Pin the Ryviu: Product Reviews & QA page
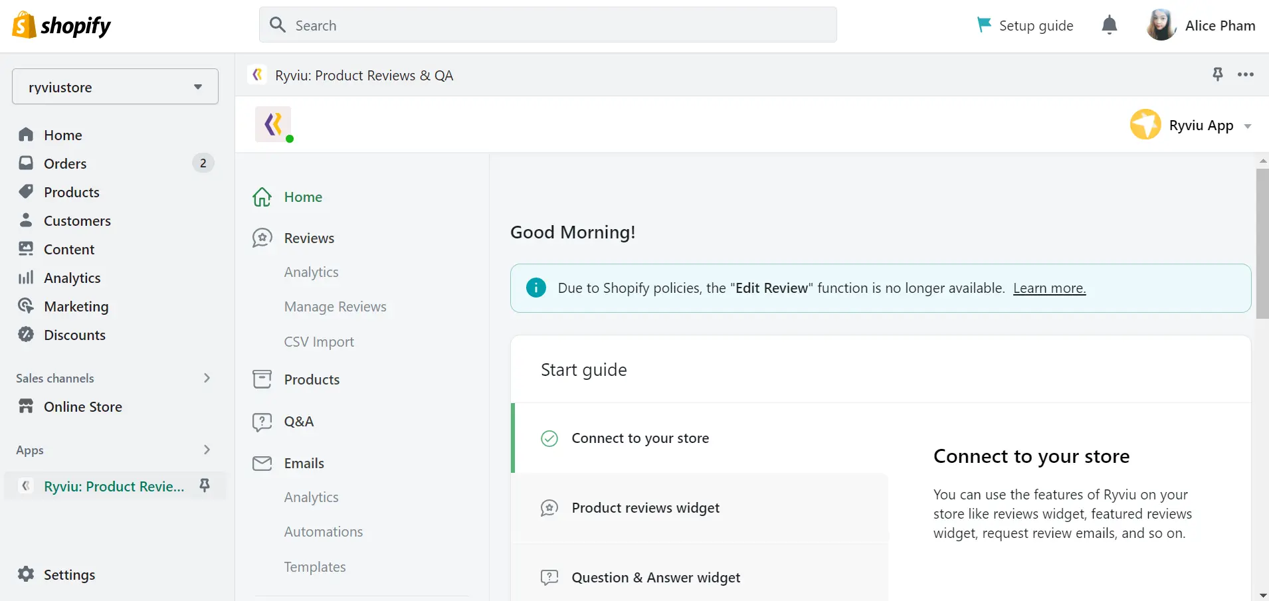1269x601 pixels. [x=1217, y=74]
